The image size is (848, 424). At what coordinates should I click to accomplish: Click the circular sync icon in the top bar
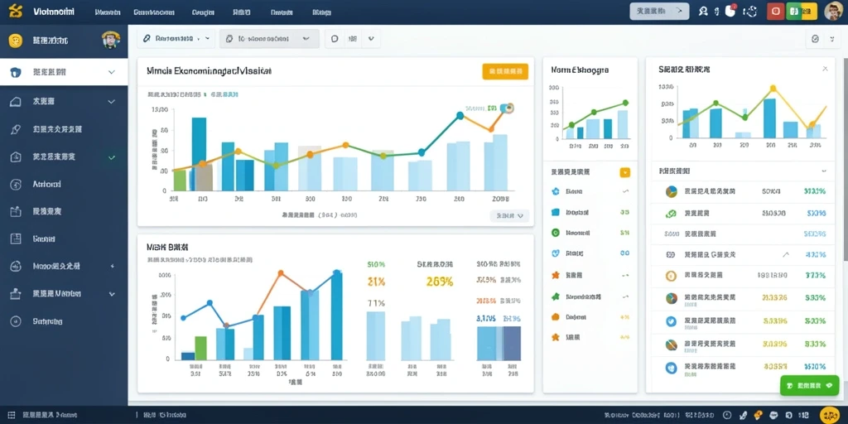[750, 11]
